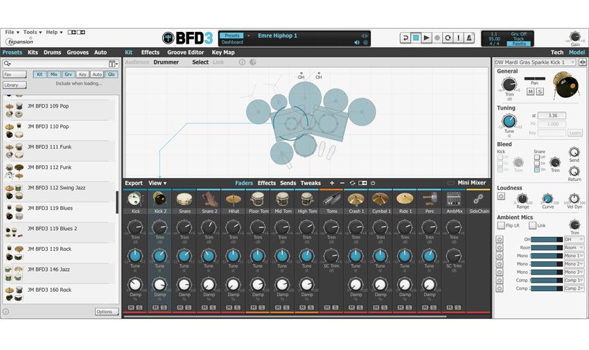Select the Cymbal 1 channel icon
The width and height of the screenshot is (589, 350).
point(380,200)
